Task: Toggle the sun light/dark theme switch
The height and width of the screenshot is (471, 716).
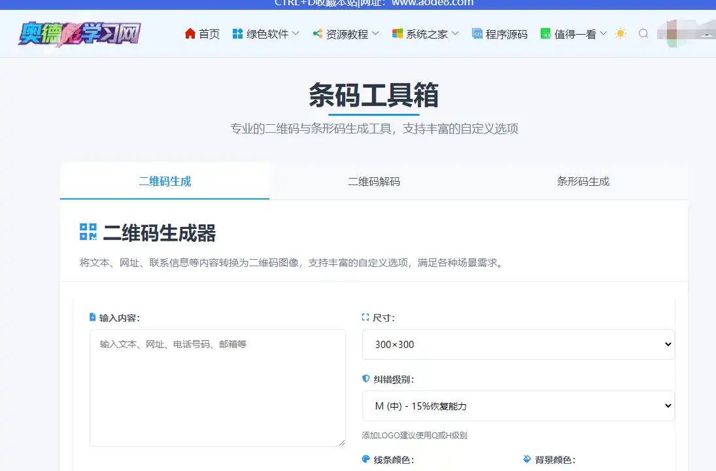Action: coord(621,33)
